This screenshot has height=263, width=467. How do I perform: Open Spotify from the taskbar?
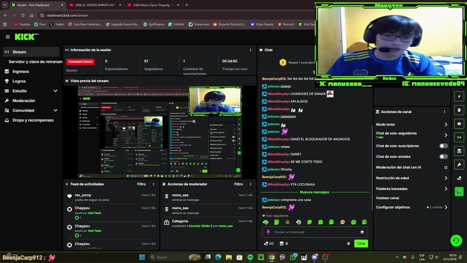(x=250, y=257)
